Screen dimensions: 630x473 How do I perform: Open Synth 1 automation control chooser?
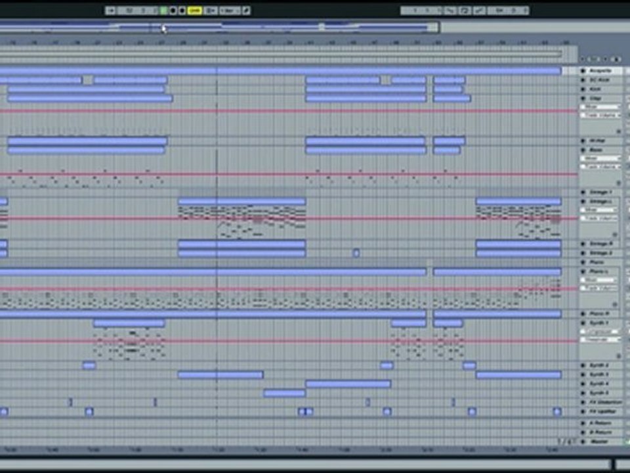[x=600, y=340]
